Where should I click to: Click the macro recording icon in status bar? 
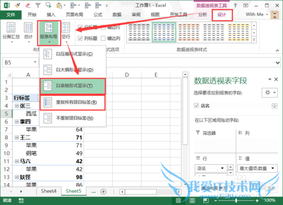[21, 200]
